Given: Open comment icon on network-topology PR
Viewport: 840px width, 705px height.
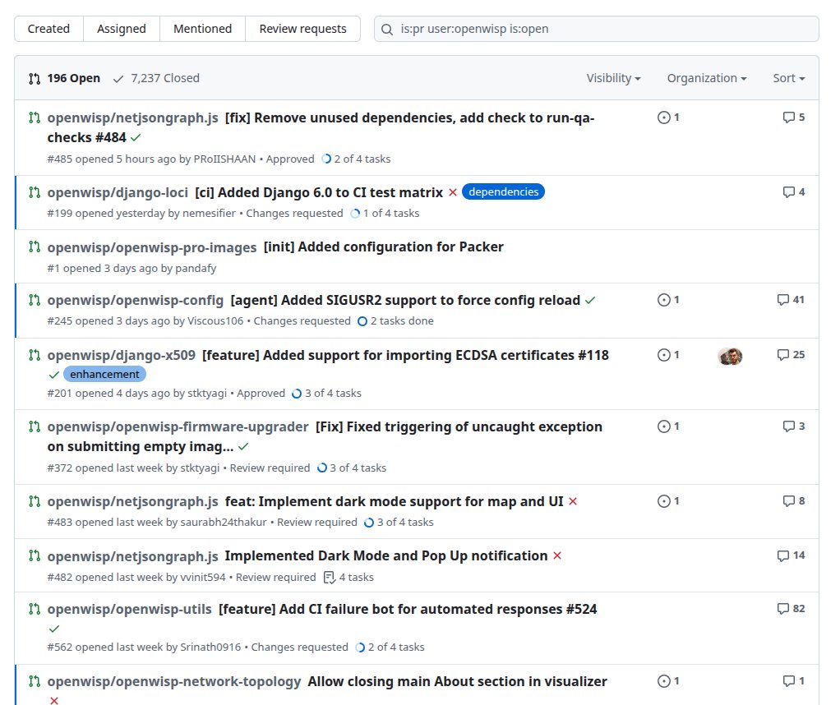Looking at the screenshot, I should (794, 681).
